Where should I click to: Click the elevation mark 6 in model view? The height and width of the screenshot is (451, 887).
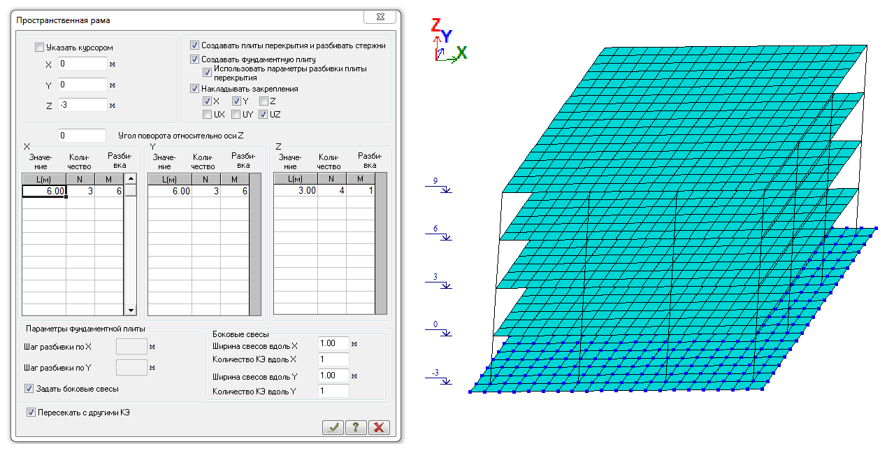pyautogui.click(x=438, y=234)
